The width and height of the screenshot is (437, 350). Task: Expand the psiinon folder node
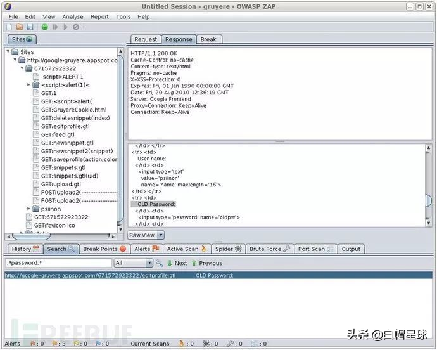tap(28, 209)
